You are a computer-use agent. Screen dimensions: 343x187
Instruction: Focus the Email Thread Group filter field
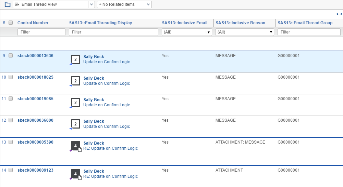coord(309,32)
